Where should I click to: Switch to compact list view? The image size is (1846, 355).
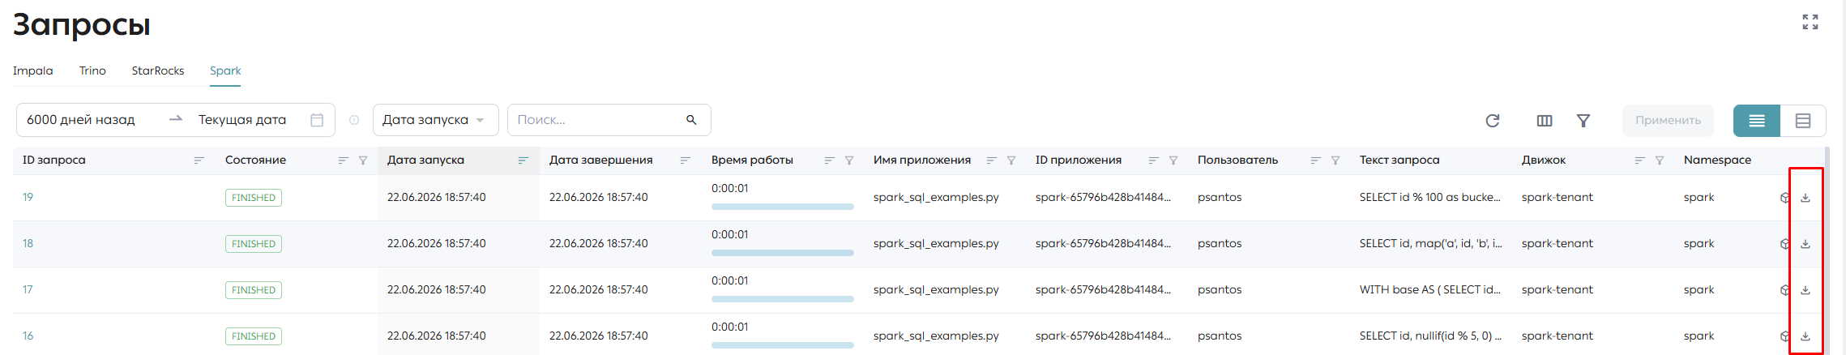[x=1756, y=121]
